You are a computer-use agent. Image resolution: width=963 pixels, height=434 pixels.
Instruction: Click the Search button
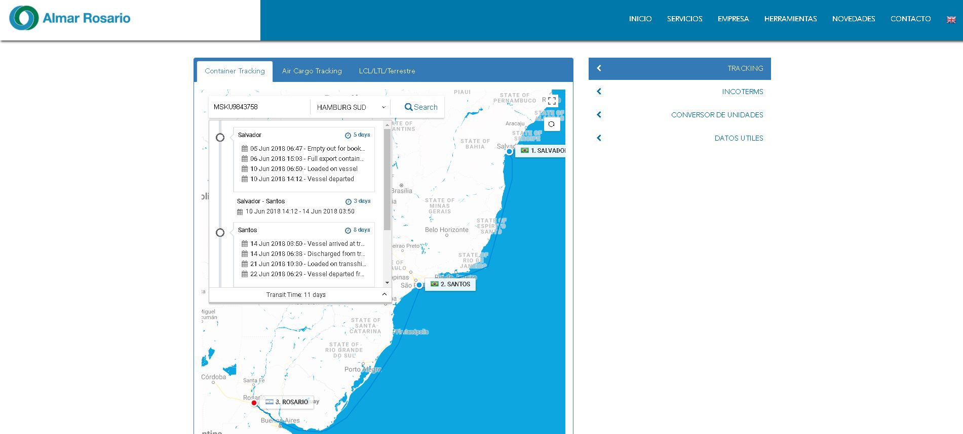point(420,107)
